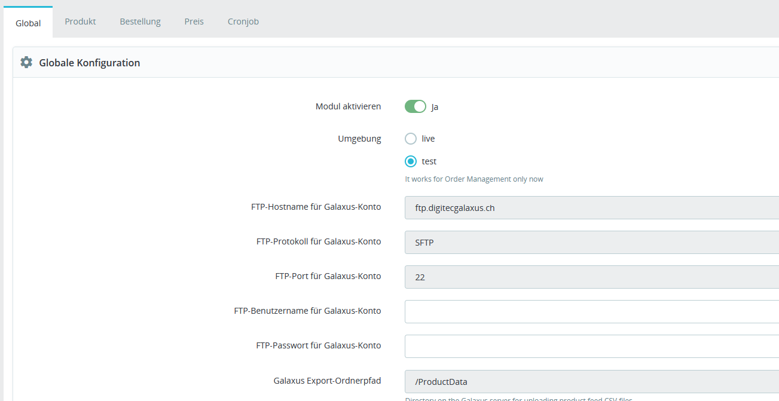This screenshot has height=401, width=779.
Task: Select the live environment radio button
Action: [411, 139]
